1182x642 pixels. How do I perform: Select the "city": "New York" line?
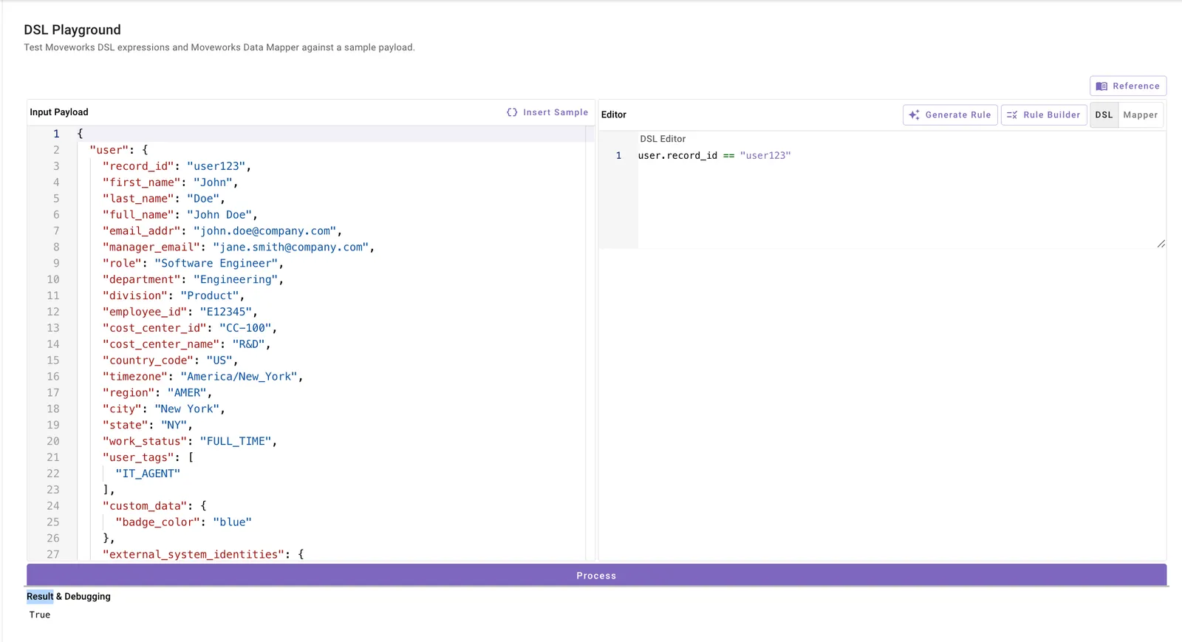click(163, 410)
